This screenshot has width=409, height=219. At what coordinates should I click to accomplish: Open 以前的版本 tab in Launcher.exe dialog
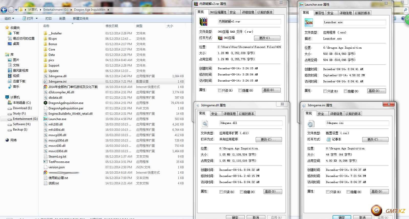(362, 13)
